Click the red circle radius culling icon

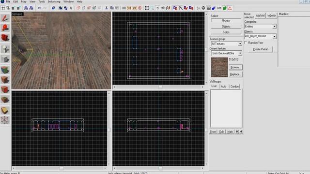pyautogui.click(x=140, y=8)
